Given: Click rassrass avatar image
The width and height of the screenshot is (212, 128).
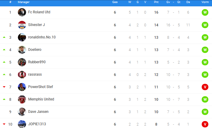Looking at the screenshot, I should point(22,74).
